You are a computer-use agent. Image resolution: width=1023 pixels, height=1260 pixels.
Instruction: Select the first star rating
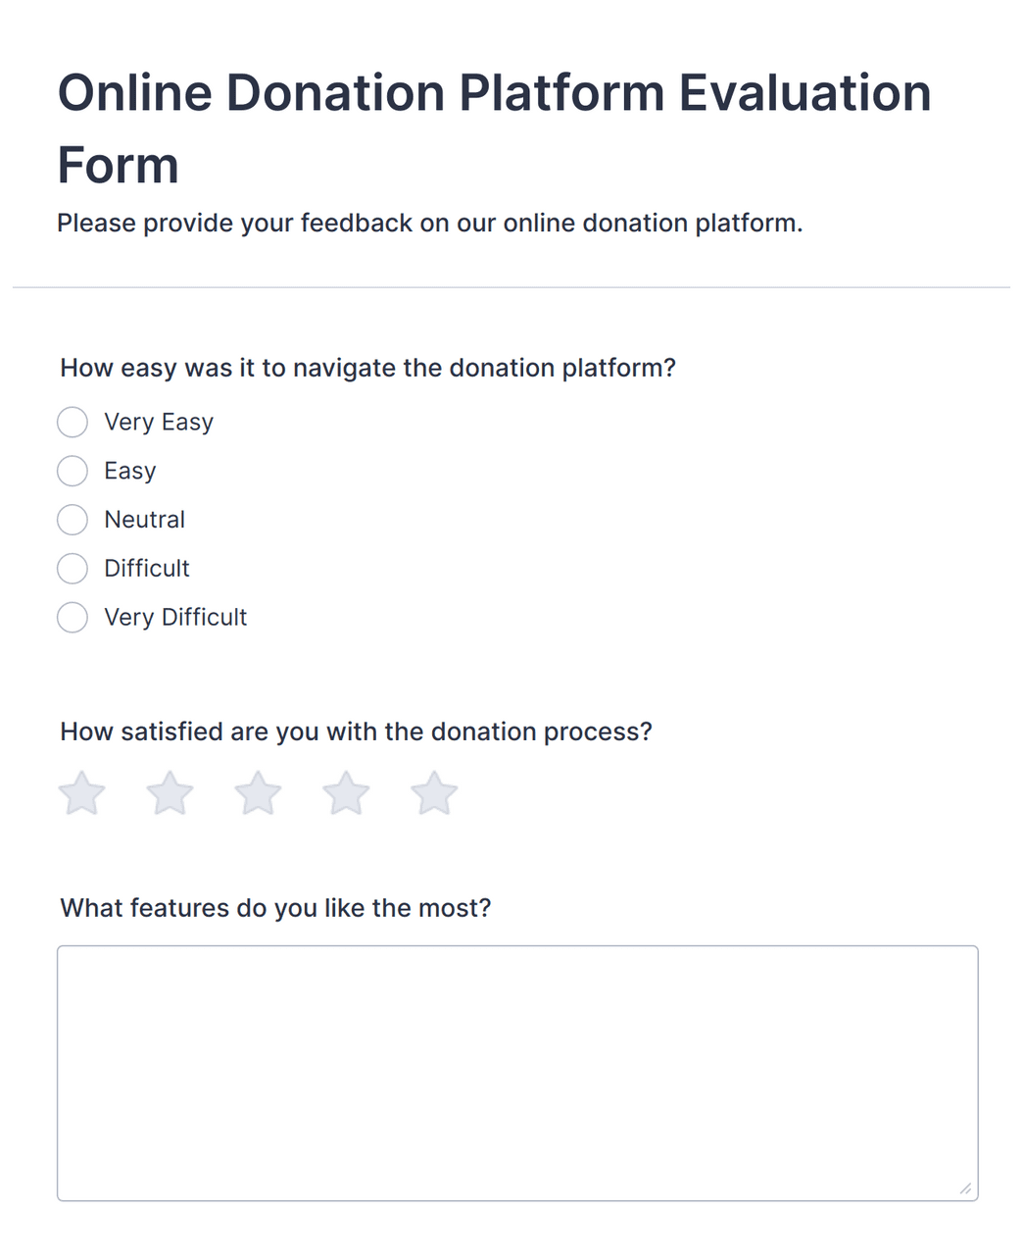coord(82,793)
